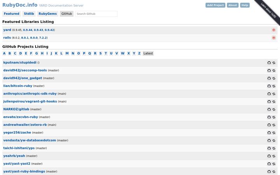The height and width of the screenshot is (175, 280).
Task: Open yeahrb/yeah project
Action: click(14, 156)
